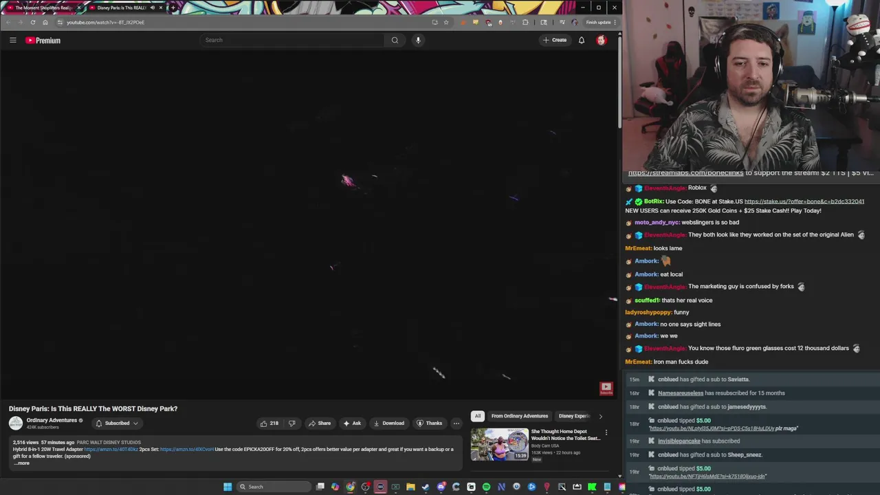This screenshot has height=495, width=880.
Task: Click chat message "webslingers is so bad"
Action: [x=710, y=223]
